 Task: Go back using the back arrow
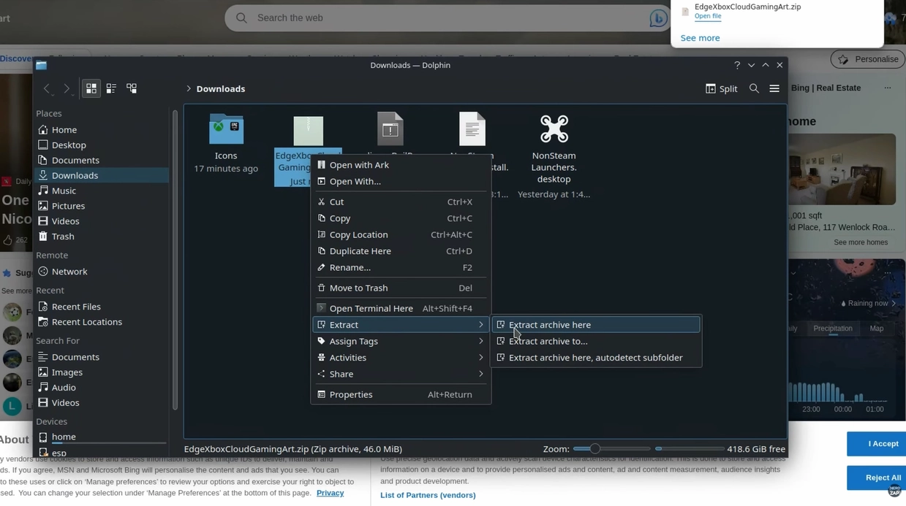coord(47,88)
